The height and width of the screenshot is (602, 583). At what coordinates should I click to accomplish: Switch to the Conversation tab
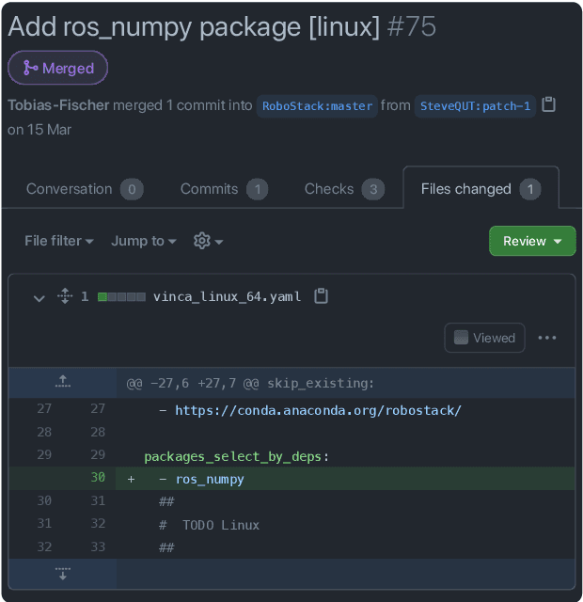(83, 189)
